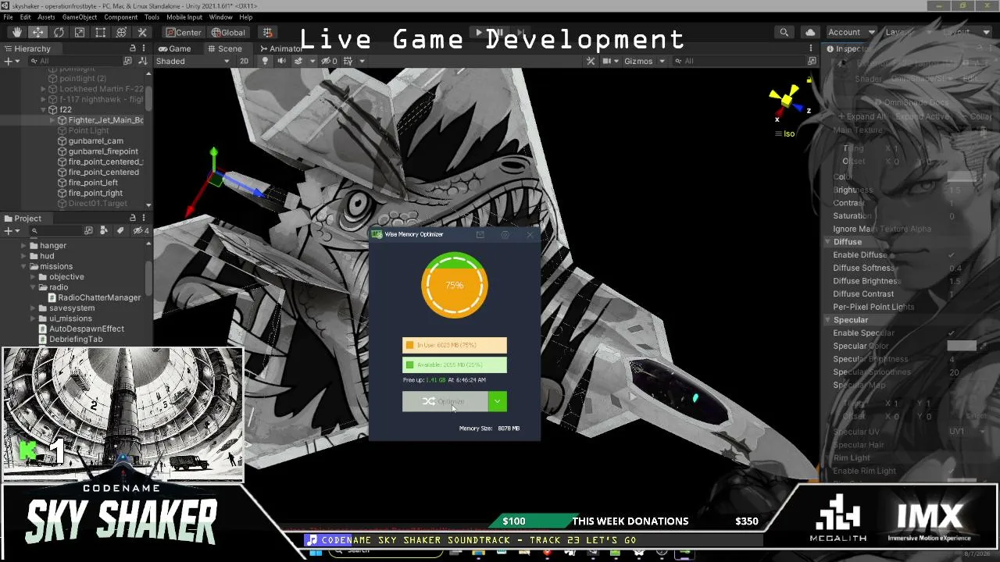Click the Windows Start button on taskbar

(x=316, y=553)
